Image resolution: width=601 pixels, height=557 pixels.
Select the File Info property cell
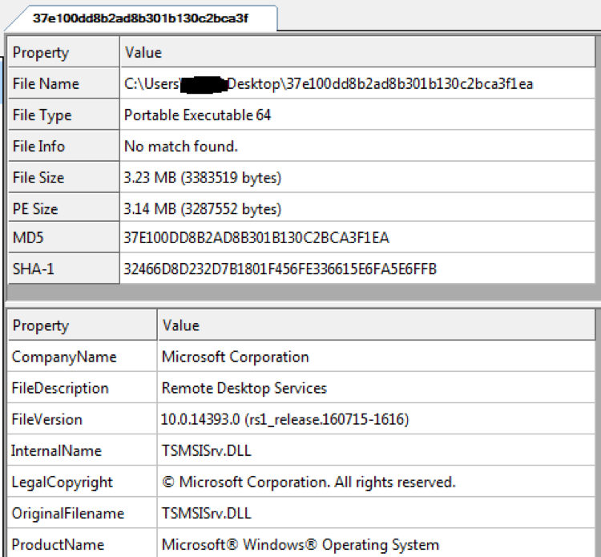pos(63,146)
